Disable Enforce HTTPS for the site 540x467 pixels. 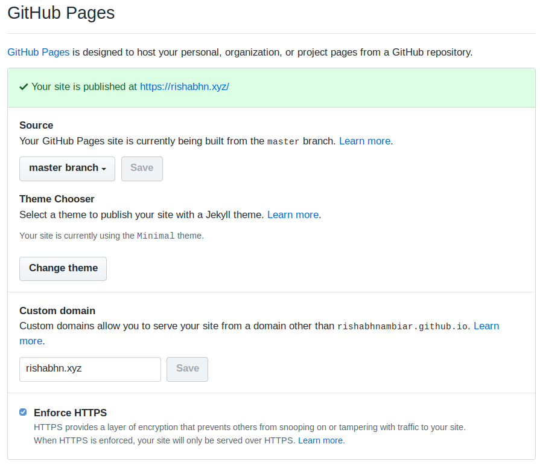pos(22,412)
